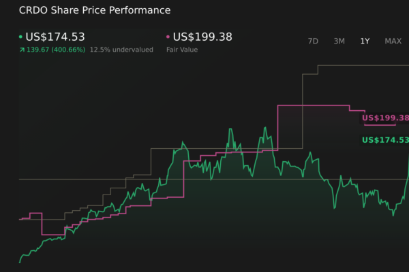409x272 pixels.
Task: Click the pink fair value step line
Action: click(314, 105)
